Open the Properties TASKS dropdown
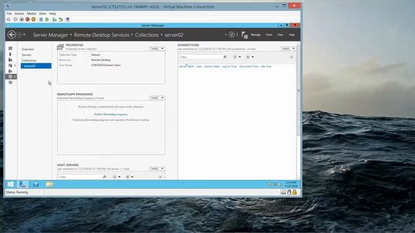Image resolution: width=415 pixels, height=233 pixels. click(x=157, y=49)
